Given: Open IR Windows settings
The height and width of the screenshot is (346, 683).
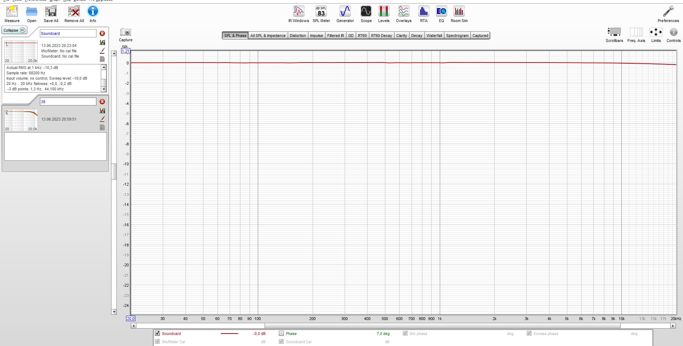Looking at the screenshot, I should [298, 14].
